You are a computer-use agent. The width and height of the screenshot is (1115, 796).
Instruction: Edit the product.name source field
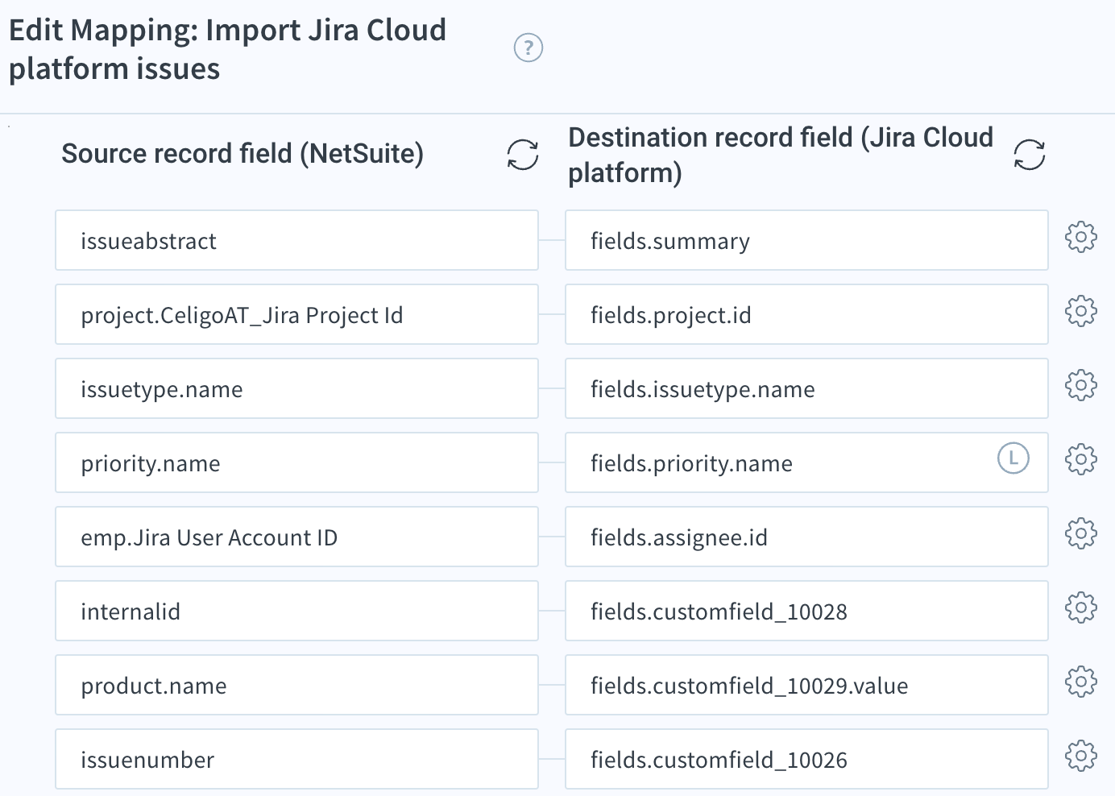point(296,685)
